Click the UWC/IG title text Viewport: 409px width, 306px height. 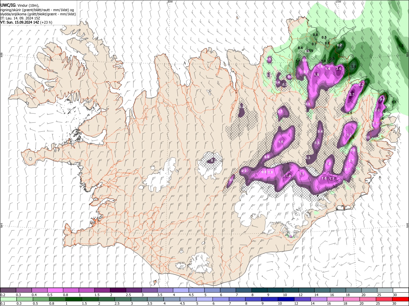tap(8, 5)
